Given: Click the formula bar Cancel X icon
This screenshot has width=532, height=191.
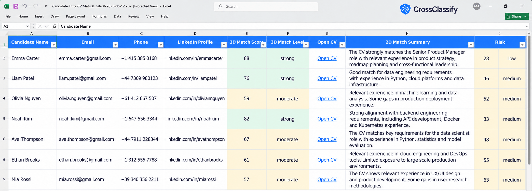Looking at the screenshot, I should pos(39,26).
